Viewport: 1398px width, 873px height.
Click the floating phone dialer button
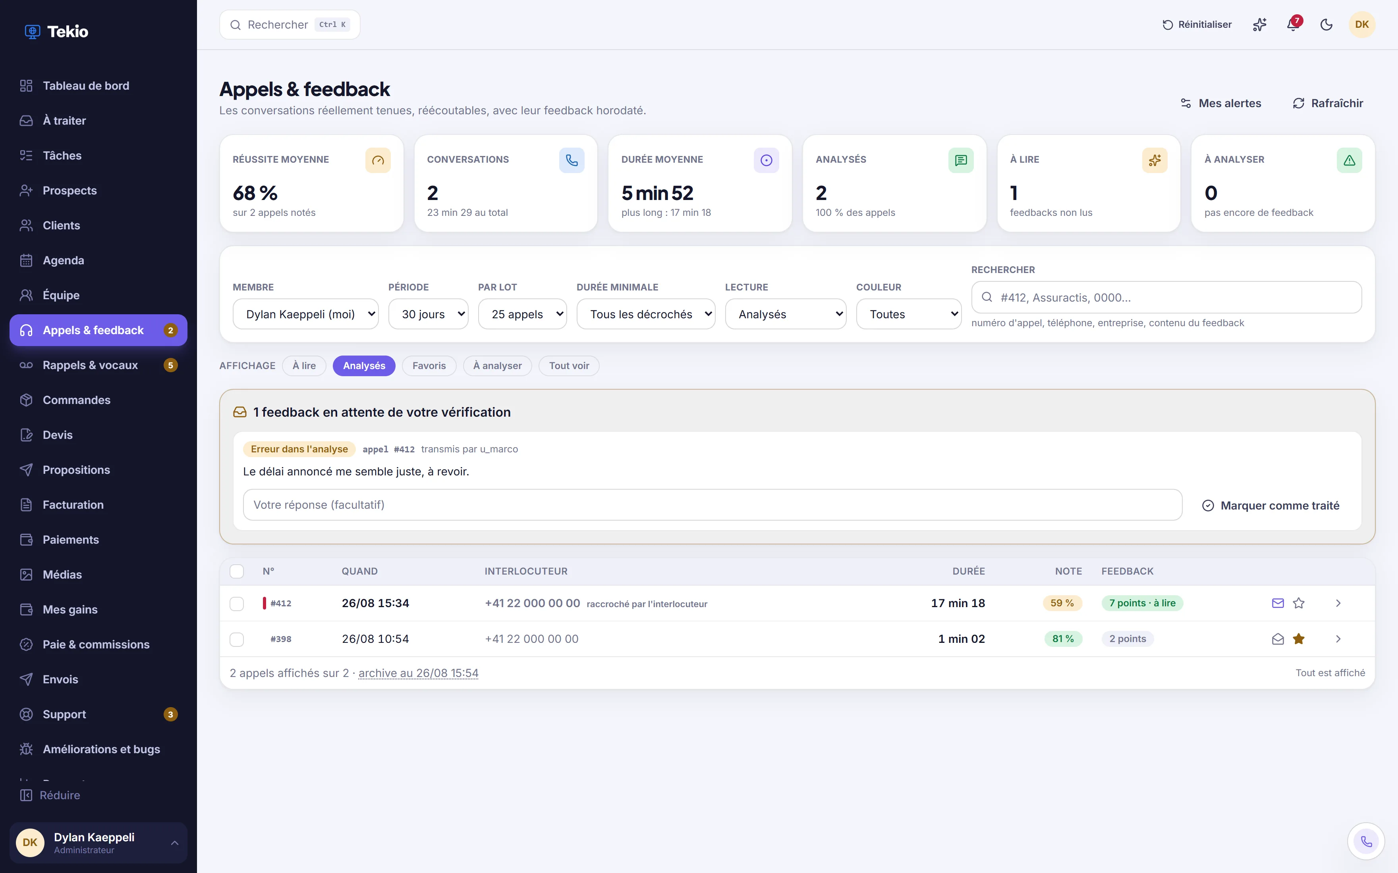point(1366,841)
